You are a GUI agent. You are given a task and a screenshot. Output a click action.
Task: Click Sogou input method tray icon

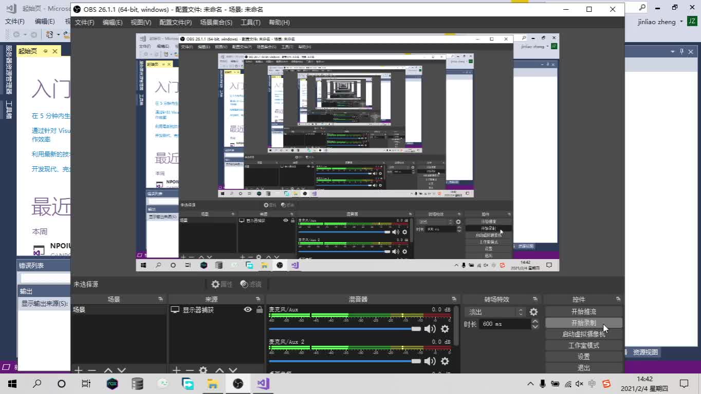coord(606,384)
